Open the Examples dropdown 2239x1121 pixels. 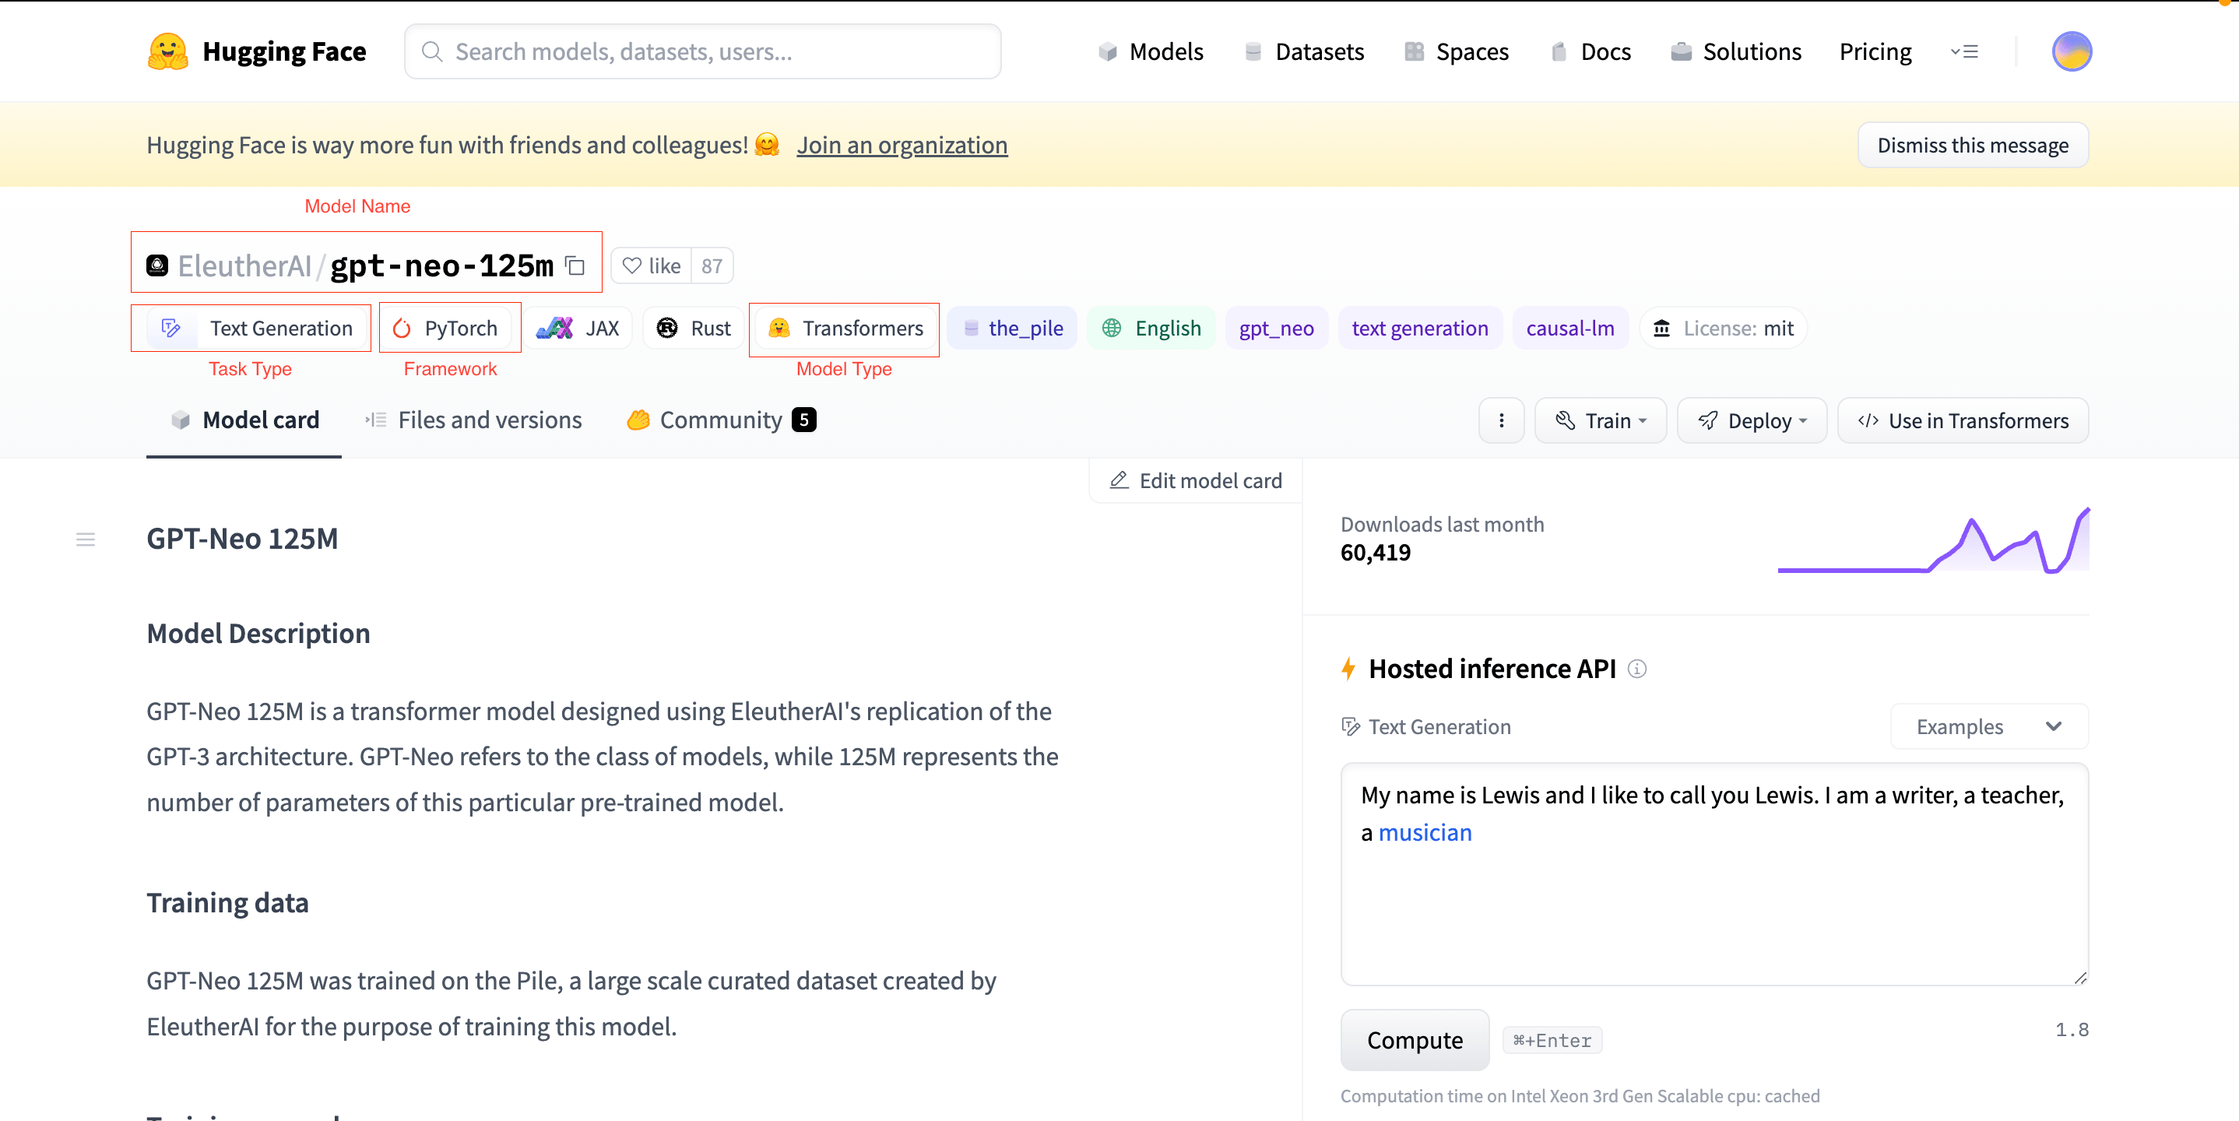click(x=1988, y=726)
